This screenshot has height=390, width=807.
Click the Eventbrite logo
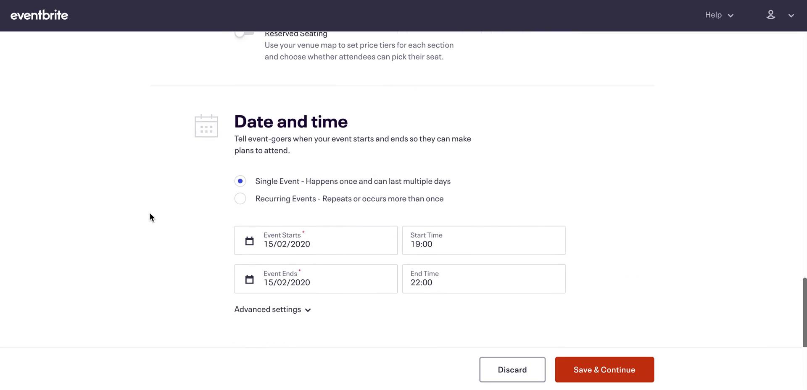pos(39,15)
